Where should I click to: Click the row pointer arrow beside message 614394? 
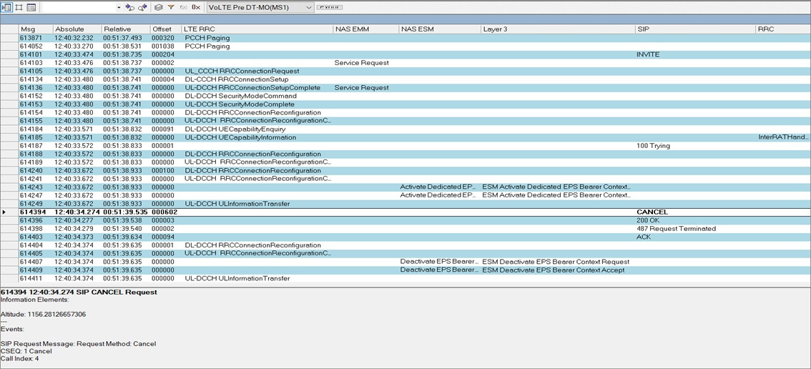point(5,212)
